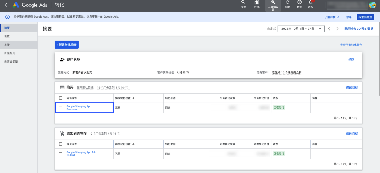Open the appearance (外观) icon
This screenshot has height=173, width=380.
[x=257, y=5]
